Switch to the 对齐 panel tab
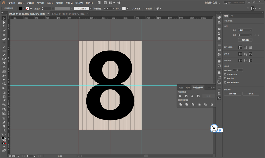The width and height of the screenshot is (265, 158). point(188,87)
